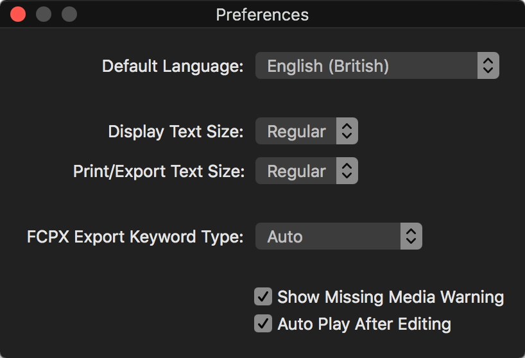Viewport: 525px width, 358px height.
Task: Click the Default Language label
Action: point(173,66)
